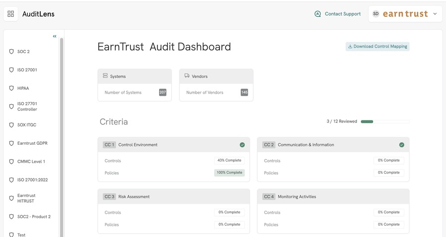Screen dimensions: 446x237
Task: Click the green check on CC 1 card
Action: click(x=242, y=145)
